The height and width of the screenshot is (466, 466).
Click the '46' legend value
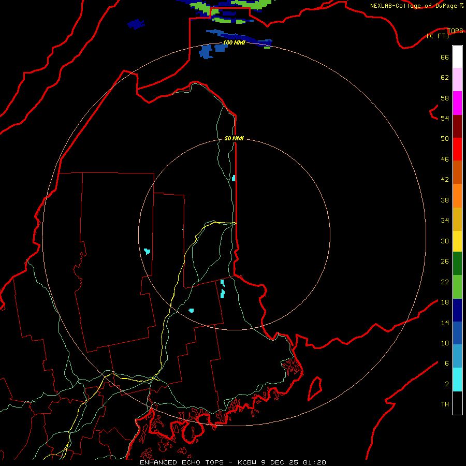(445, 159)
